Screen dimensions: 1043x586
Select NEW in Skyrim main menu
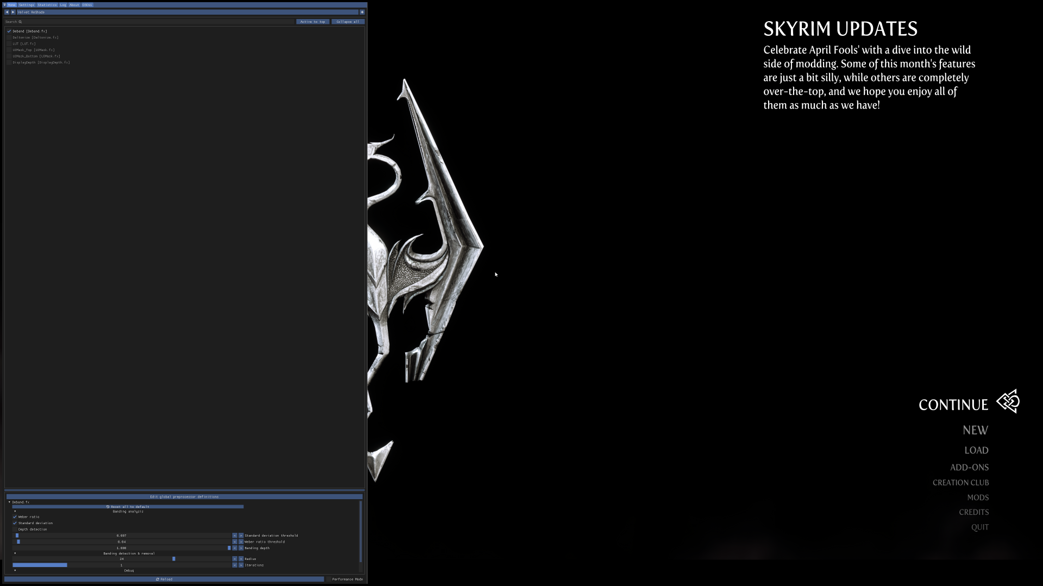(x=975, y=430)
